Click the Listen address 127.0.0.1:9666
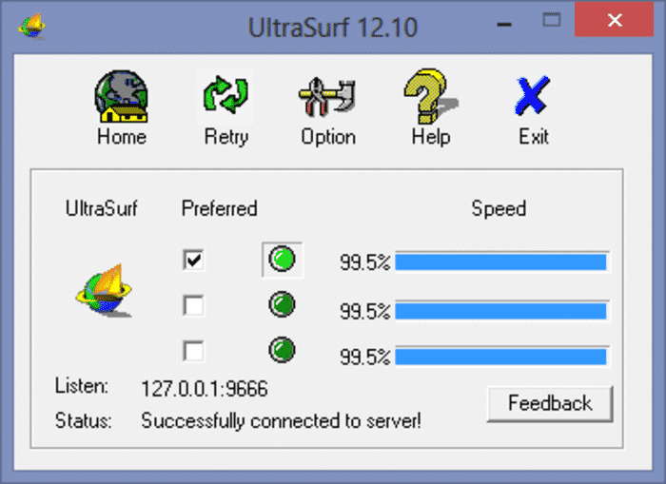The image size is (666, 484). point(204,388)
